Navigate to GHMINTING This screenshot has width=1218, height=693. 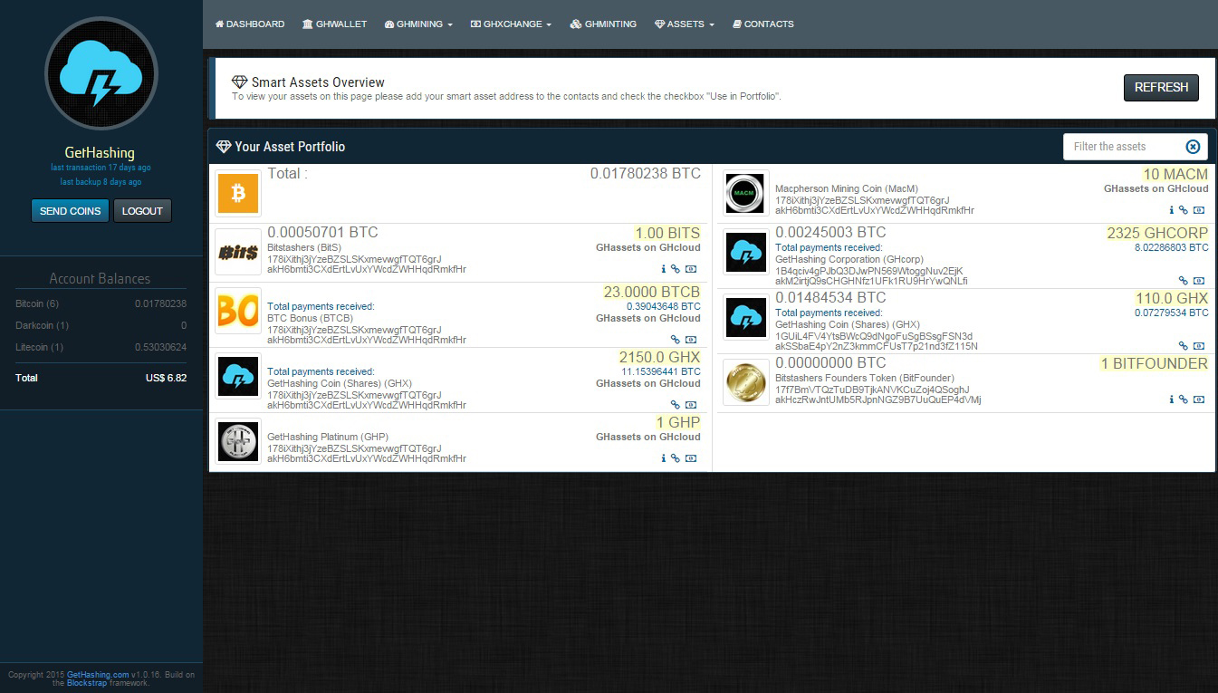tap(603, 24)
